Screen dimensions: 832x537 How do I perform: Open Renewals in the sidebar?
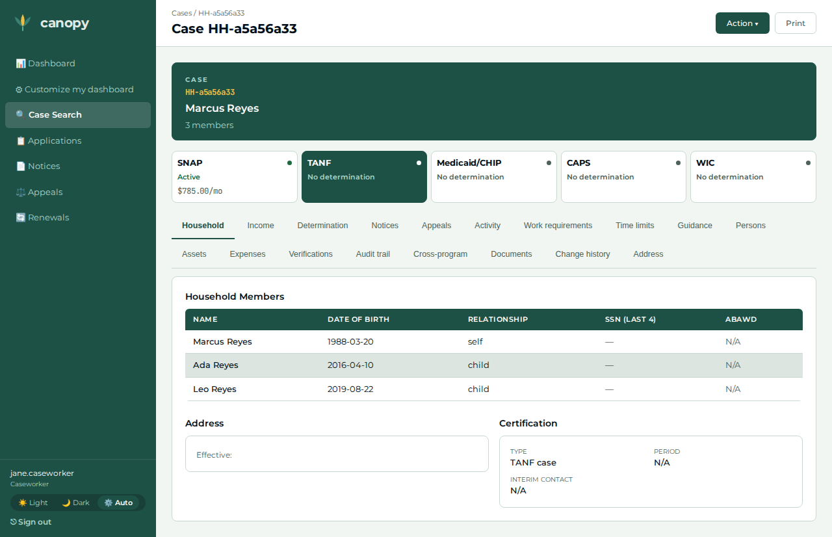tap(78, 218)
